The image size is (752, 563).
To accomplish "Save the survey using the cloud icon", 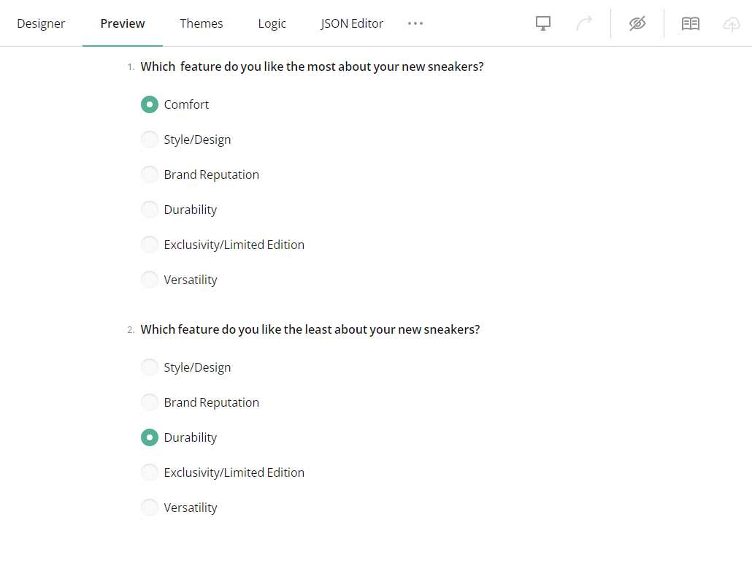I will pos(731,23).
